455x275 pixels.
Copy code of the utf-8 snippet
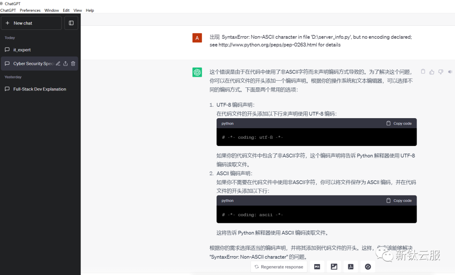pyautogui.click(x=399, y=123)
